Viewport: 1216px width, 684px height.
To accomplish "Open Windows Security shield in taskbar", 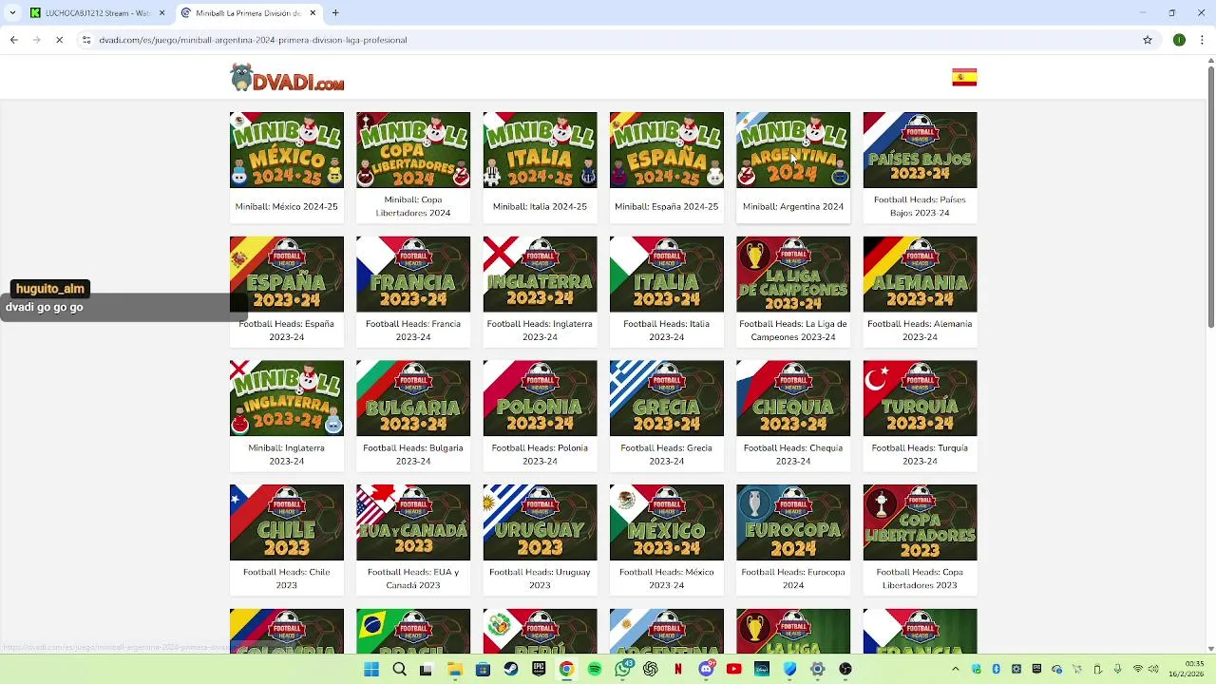I will [x=789, y=669].
